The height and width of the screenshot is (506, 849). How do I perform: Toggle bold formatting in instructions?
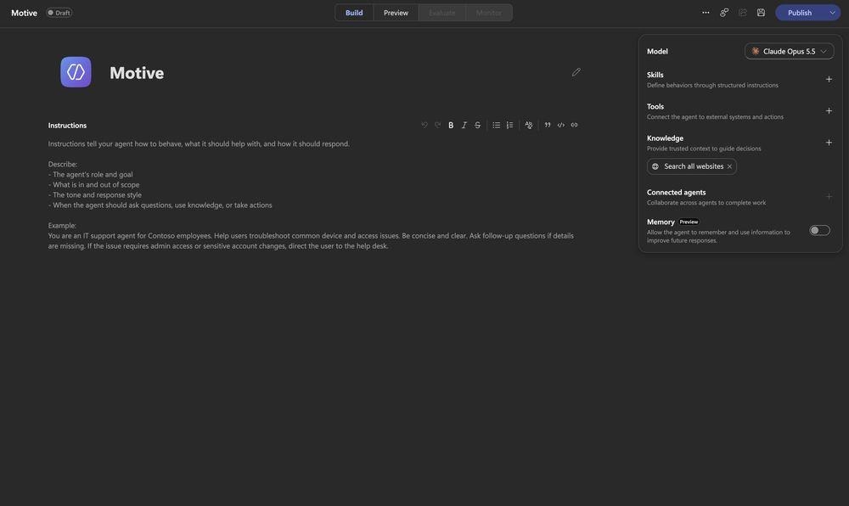coord(451,125)
